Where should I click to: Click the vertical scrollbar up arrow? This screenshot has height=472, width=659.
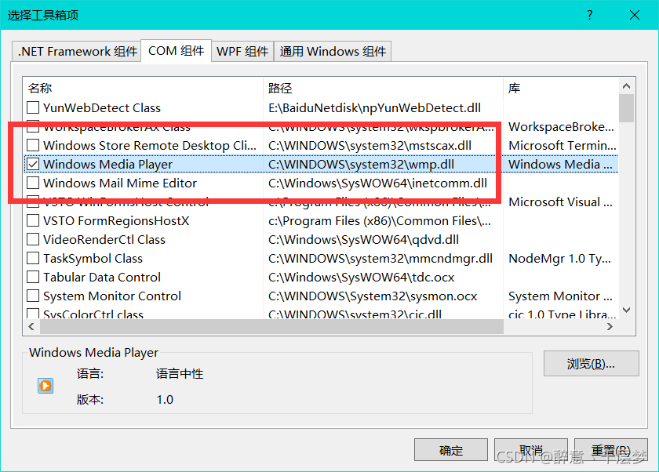point(626,86)
